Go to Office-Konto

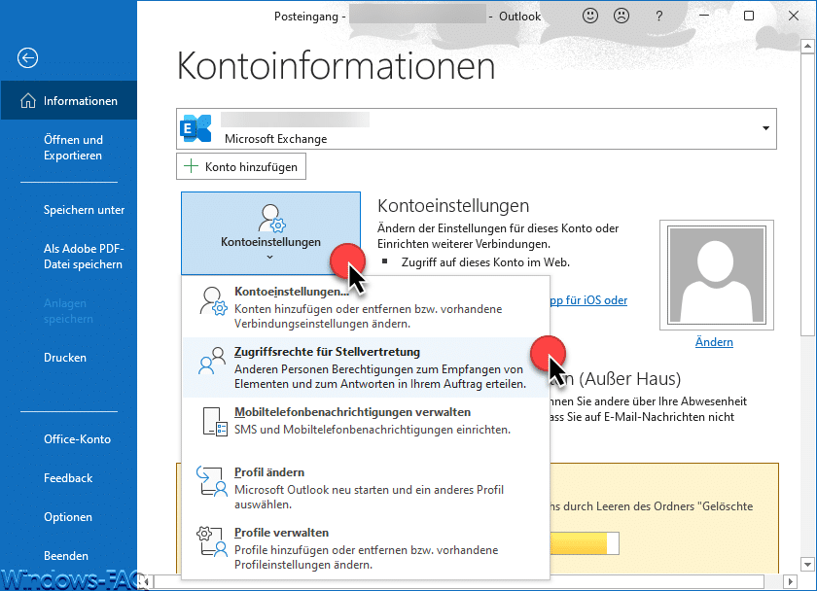tap(77, 439)
